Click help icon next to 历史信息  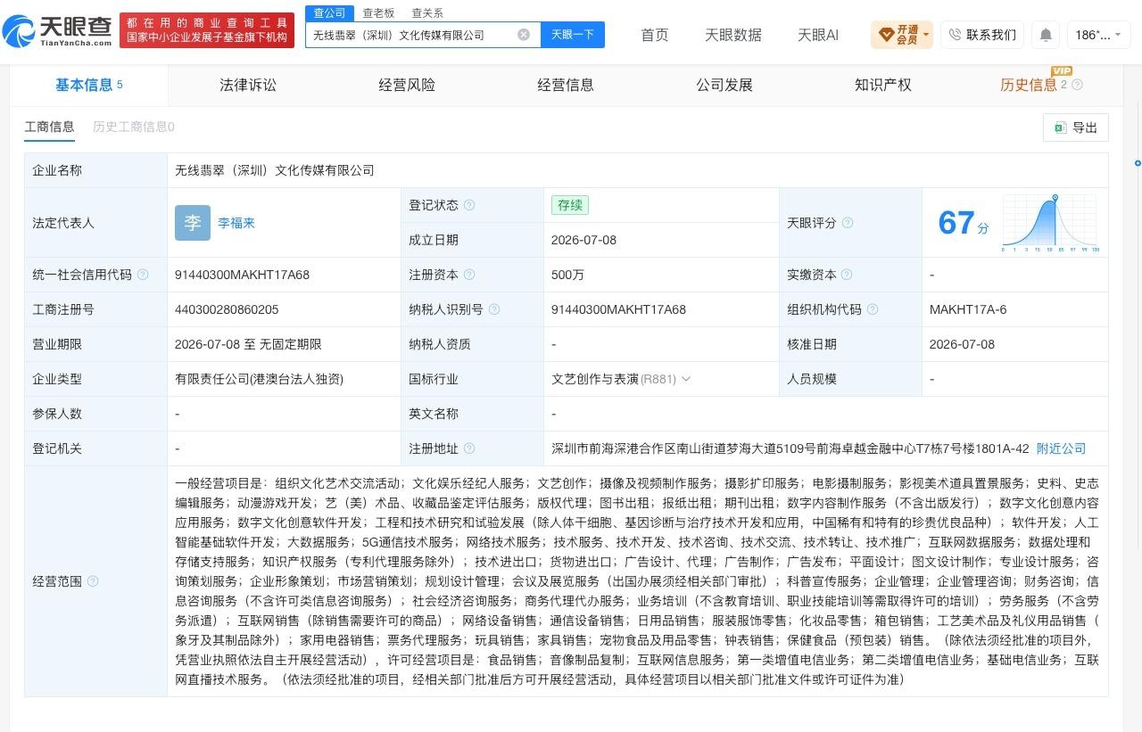point(1077,85)
